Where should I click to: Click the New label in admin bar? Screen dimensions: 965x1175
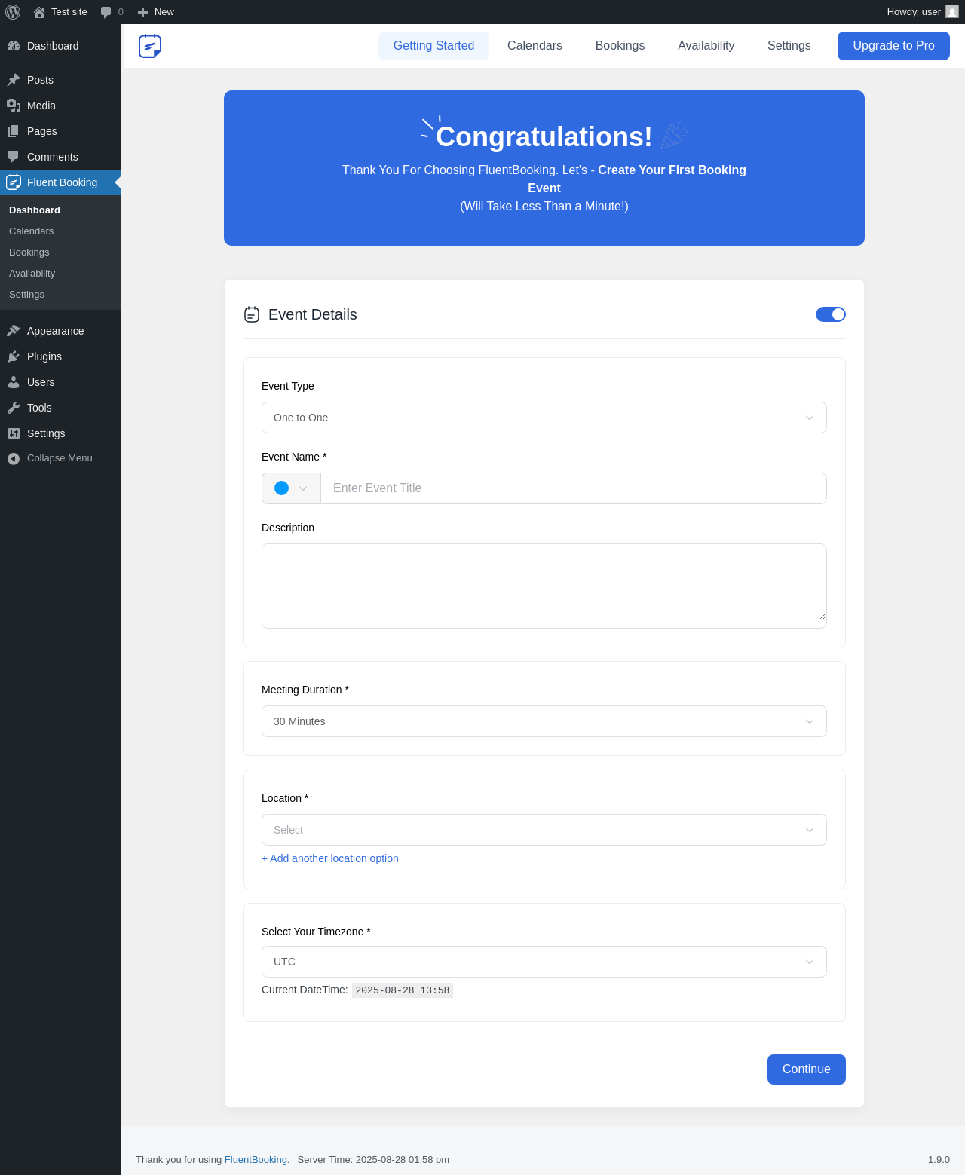164,12
